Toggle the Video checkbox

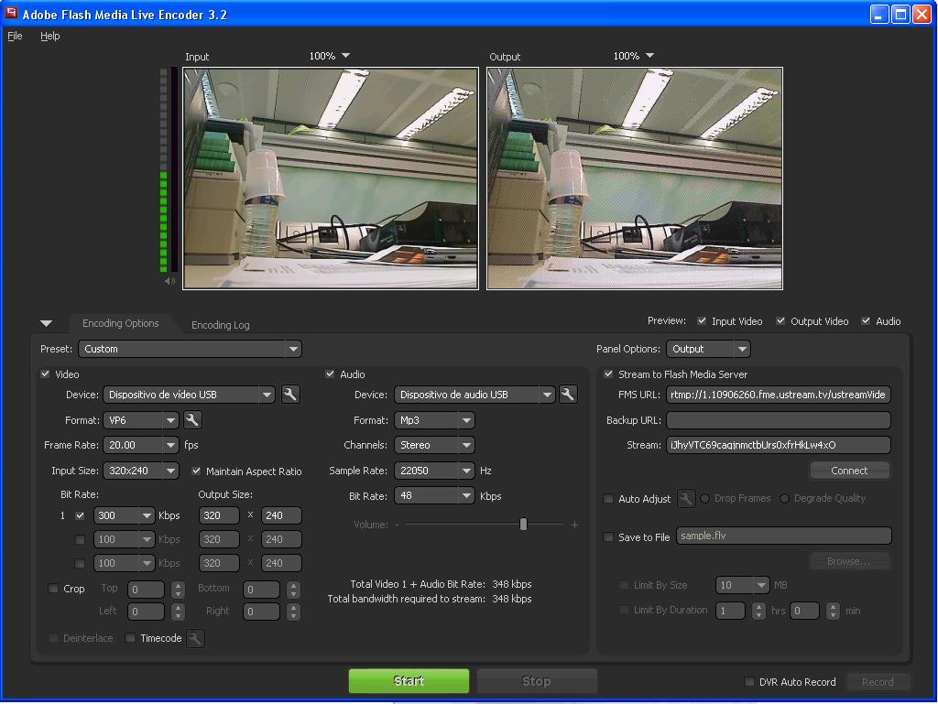(x=45, y=374)
